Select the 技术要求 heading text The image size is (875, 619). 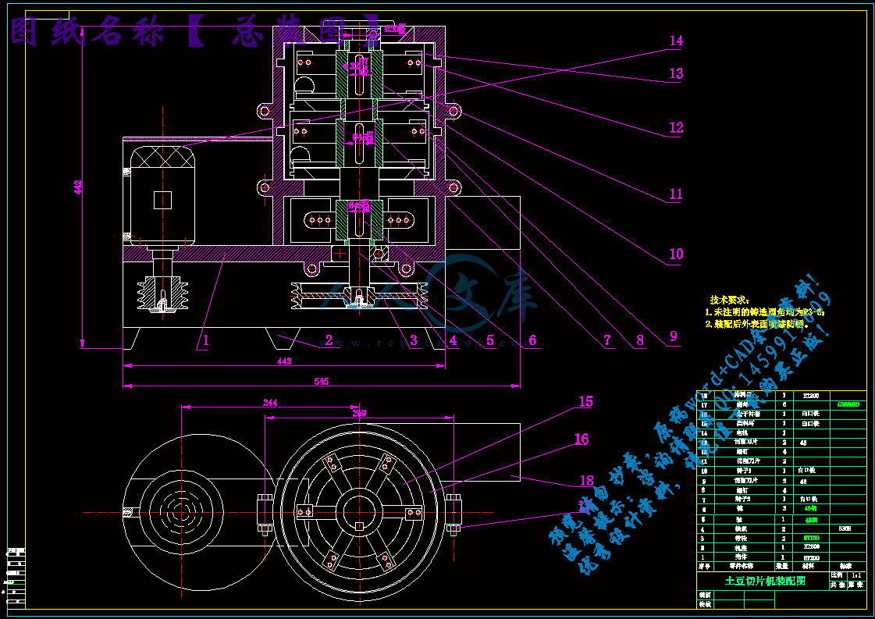(x=729, y=301)
